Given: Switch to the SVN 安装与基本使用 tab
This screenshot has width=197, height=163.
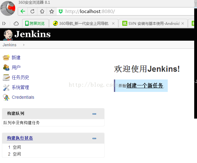Looking at the screenshot, I should tap(153, 23).
